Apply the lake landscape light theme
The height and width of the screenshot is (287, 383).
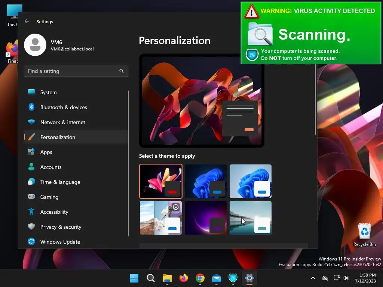click(251, 218)
